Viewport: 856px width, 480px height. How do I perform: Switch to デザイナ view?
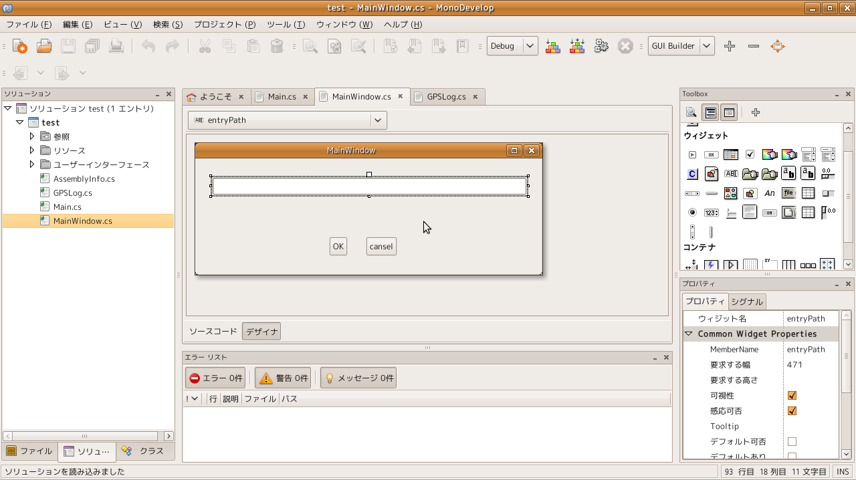[x=261, y=332]
